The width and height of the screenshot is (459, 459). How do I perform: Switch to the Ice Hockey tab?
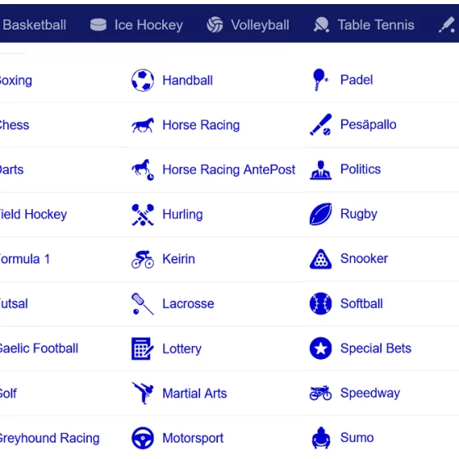pos(136,25)
